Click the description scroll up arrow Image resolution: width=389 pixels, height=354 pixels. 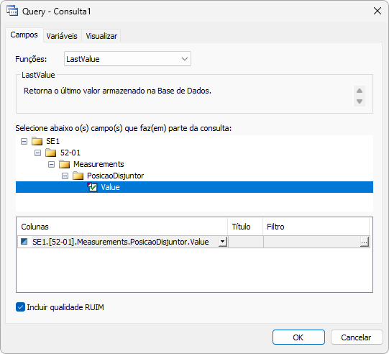point(360,91)
